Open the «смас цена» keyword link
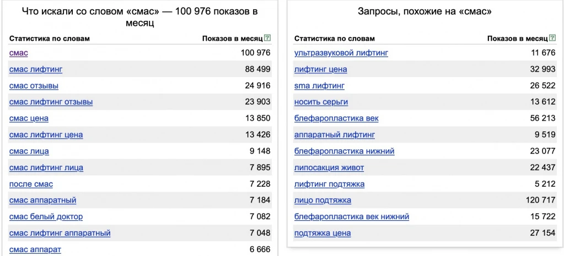Image resolution: width=564 pixels, height=256 pixels. click(29, 118)
